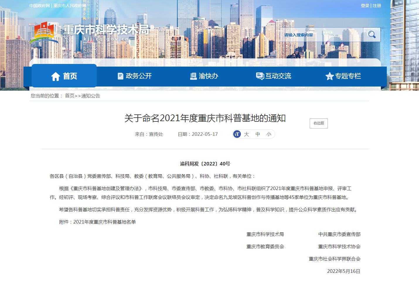Click the house icon in the navigation bar
The image size is (419, 286).
point(55,76)
